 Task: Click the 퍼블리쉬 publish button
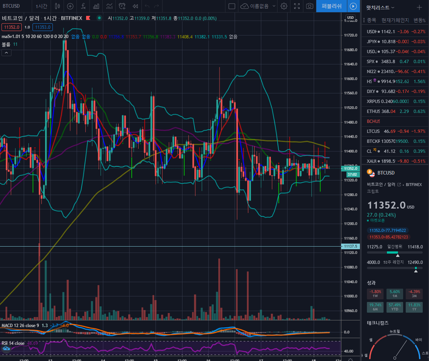point(331,6)
